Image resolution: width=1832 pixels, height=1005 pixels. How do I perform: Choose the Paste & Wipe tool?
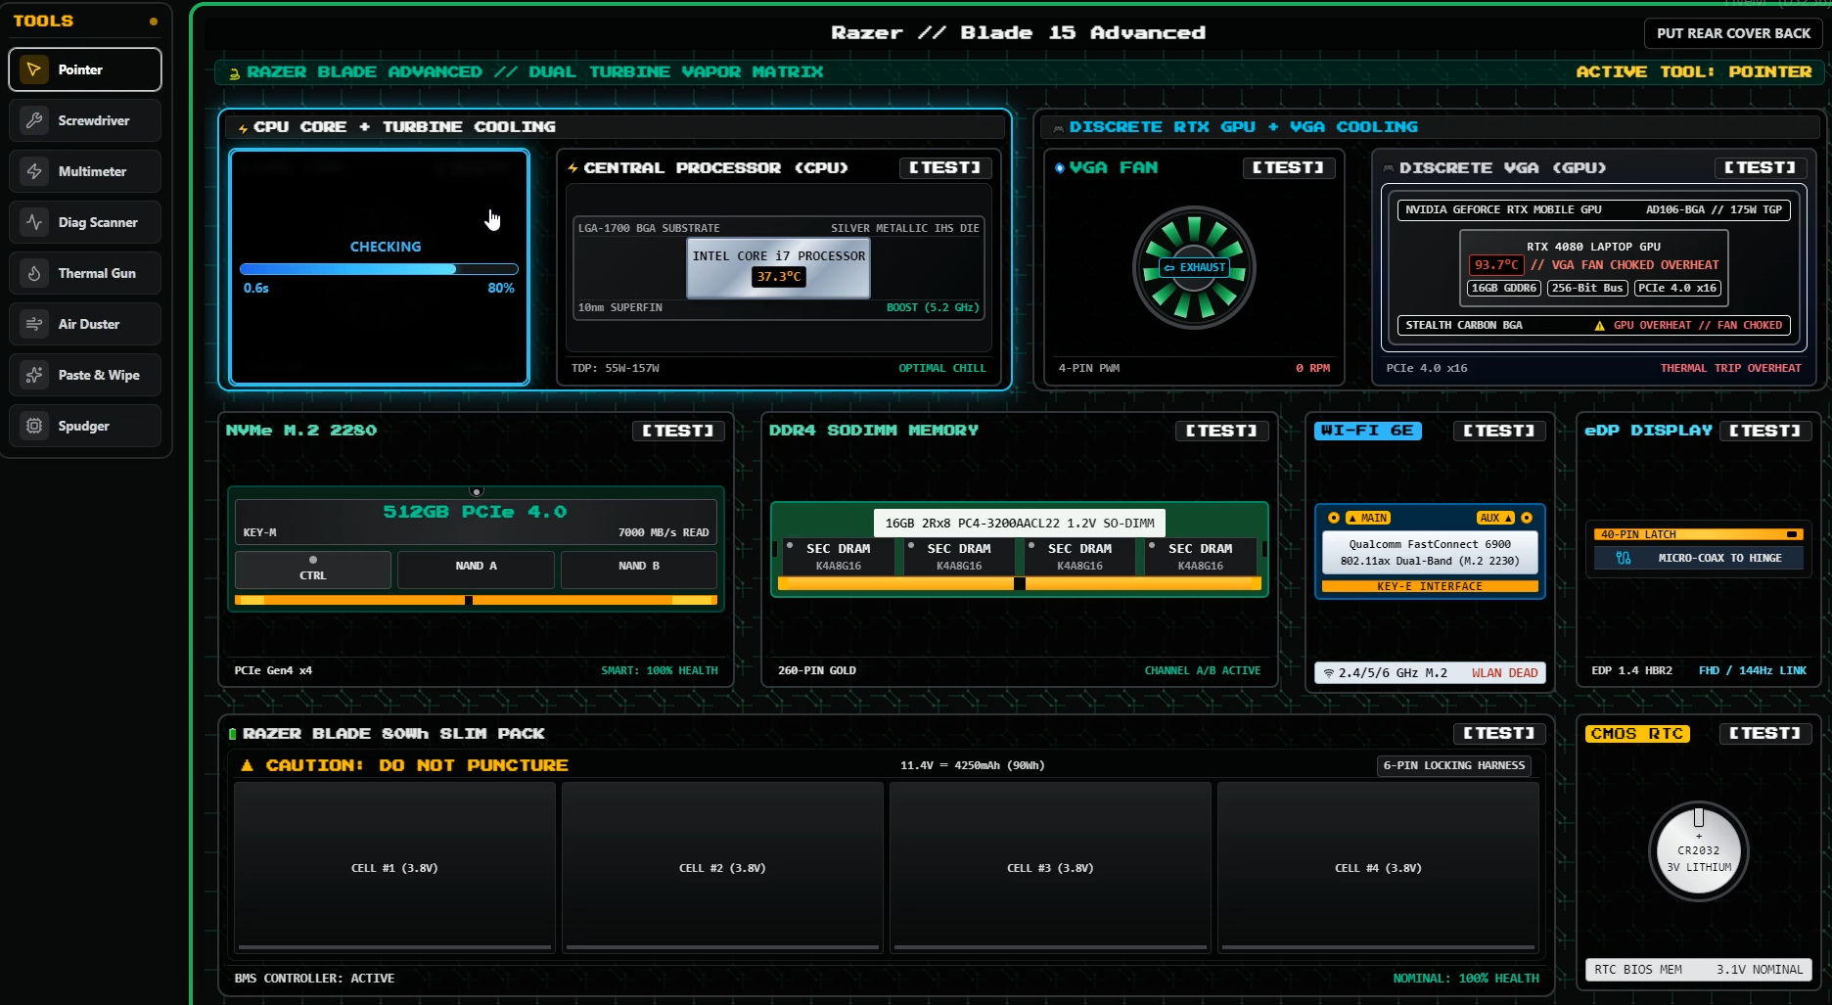(x=85, y=375)
